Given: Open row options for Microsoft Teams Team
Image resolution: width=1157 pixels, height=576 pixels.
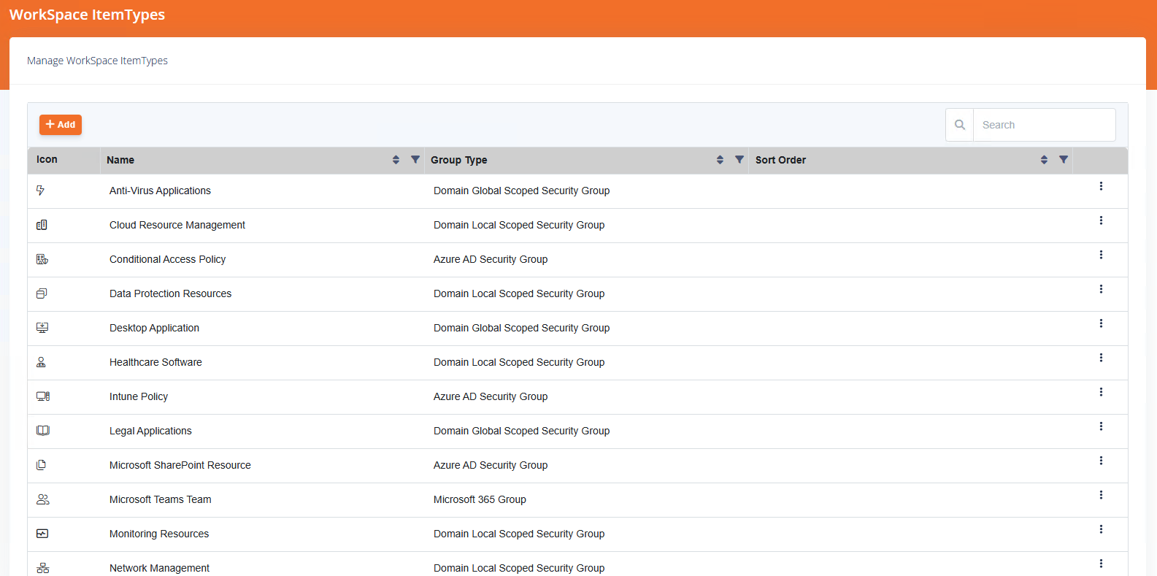Looking at the screenshot, I should pos(1101,495).
